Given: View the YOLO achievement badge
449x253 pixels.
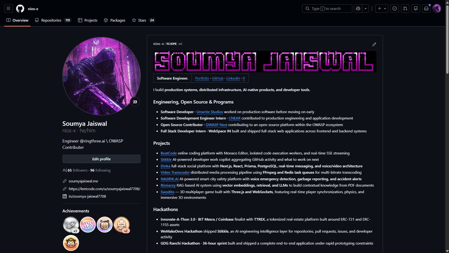Looking at the screenshot, I should coord(88,225).
